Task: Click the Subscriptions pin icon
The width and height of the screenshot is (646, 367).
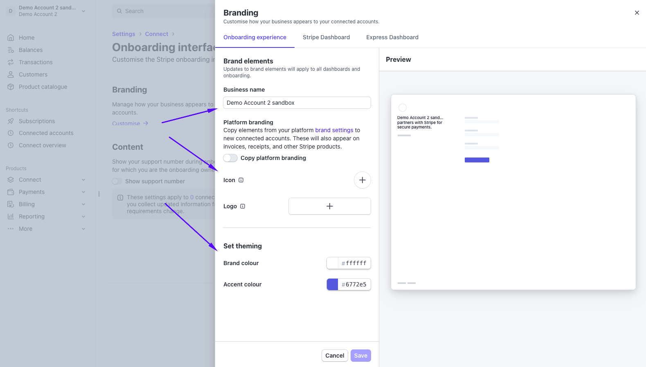Action: (11, 121)
